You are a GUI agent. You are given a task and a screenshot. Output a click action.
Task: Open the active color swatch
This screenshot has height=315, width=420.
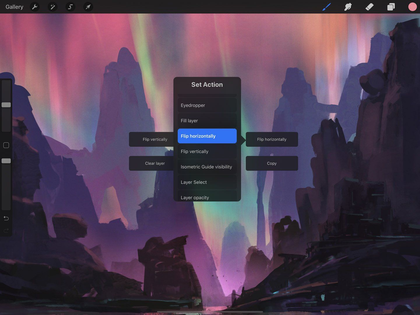(x=412, y=7)
